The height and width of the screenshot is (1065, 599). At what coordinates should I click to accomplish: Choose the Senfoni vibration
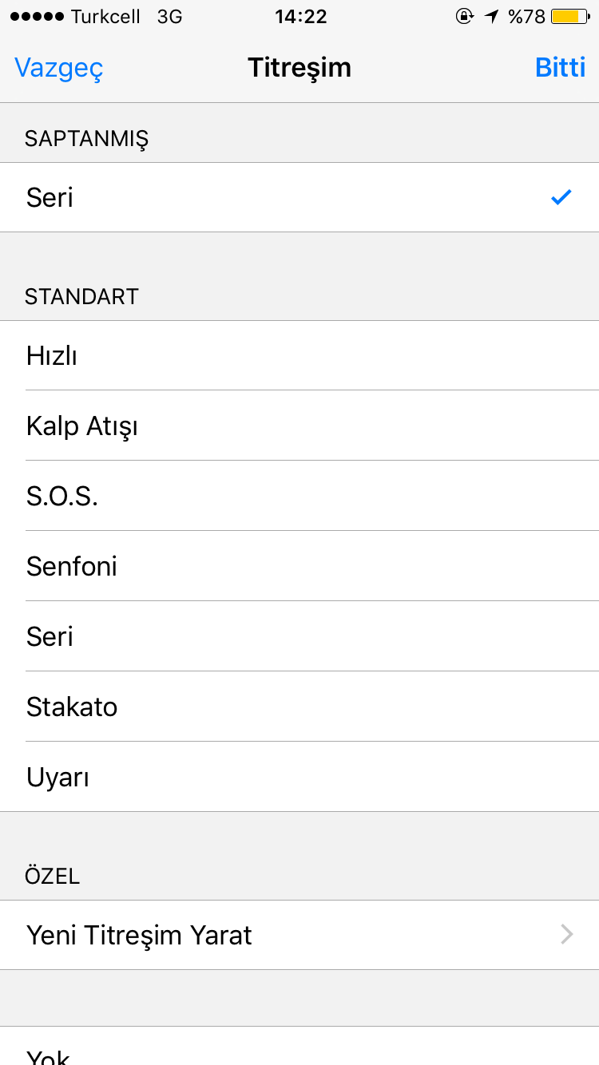coord(299,566)
